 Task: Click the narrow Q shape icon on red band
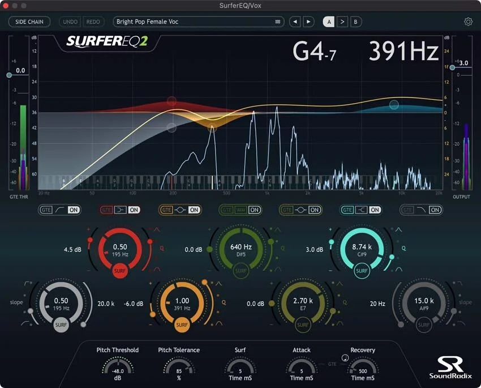pyautogui.click(x=157, y=229)
